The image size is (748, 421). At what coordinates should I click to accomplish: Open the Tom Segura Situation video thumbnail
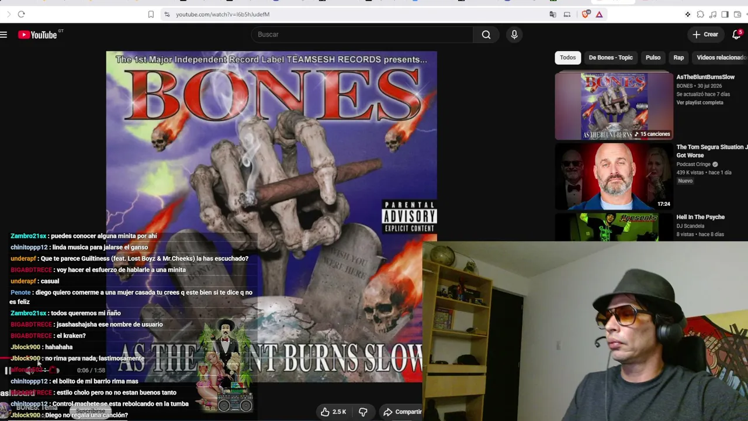[614, 177]
